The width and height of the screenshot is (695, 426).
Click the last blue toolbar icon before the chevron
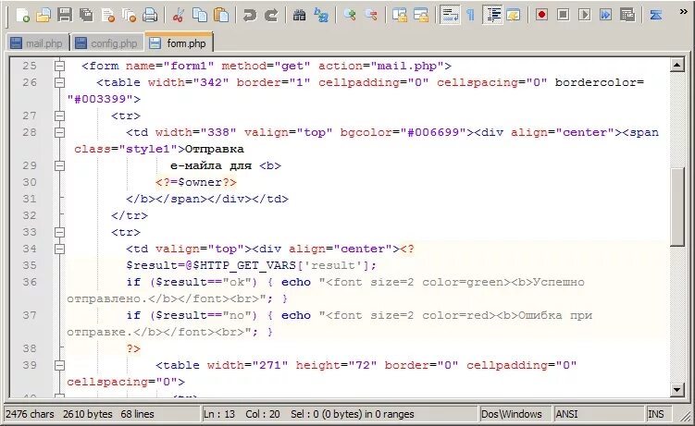[655, 16]
